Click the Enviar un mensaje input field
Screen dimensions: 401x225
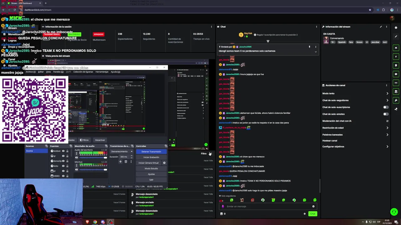pyautogui.click(x=268, y=206)
